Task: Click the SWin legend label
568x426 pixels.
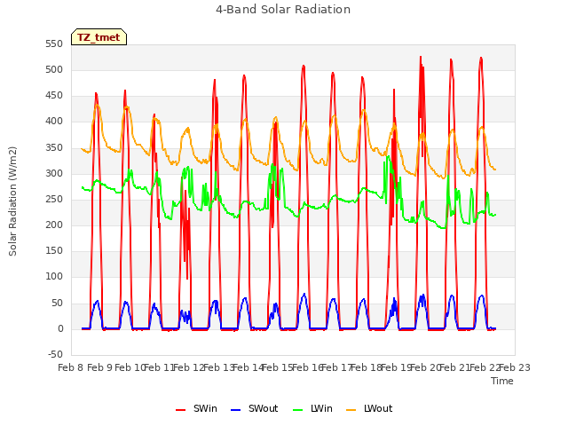Action: point(205,408)
